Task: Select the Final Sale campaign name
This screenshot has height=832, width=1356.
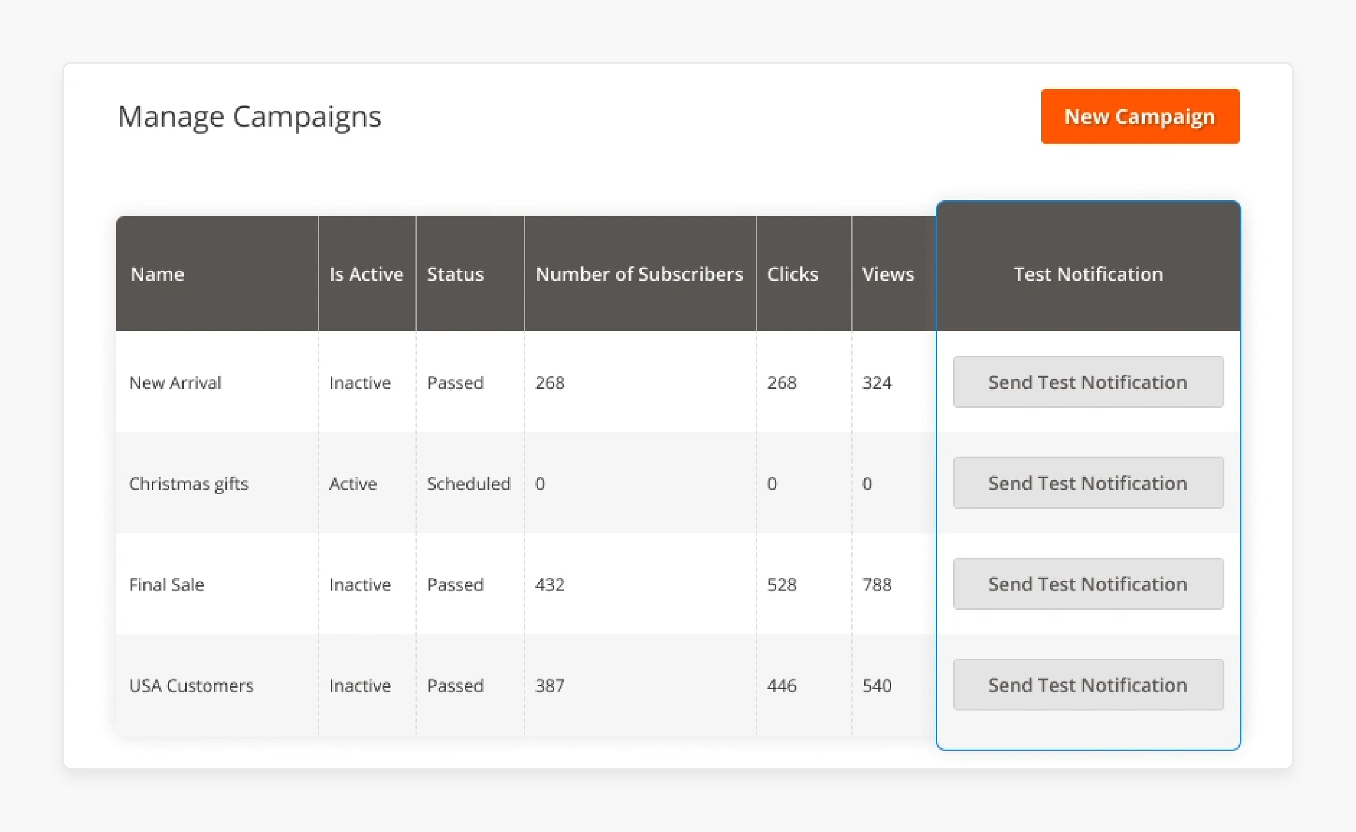Action: tap(166, 584)
